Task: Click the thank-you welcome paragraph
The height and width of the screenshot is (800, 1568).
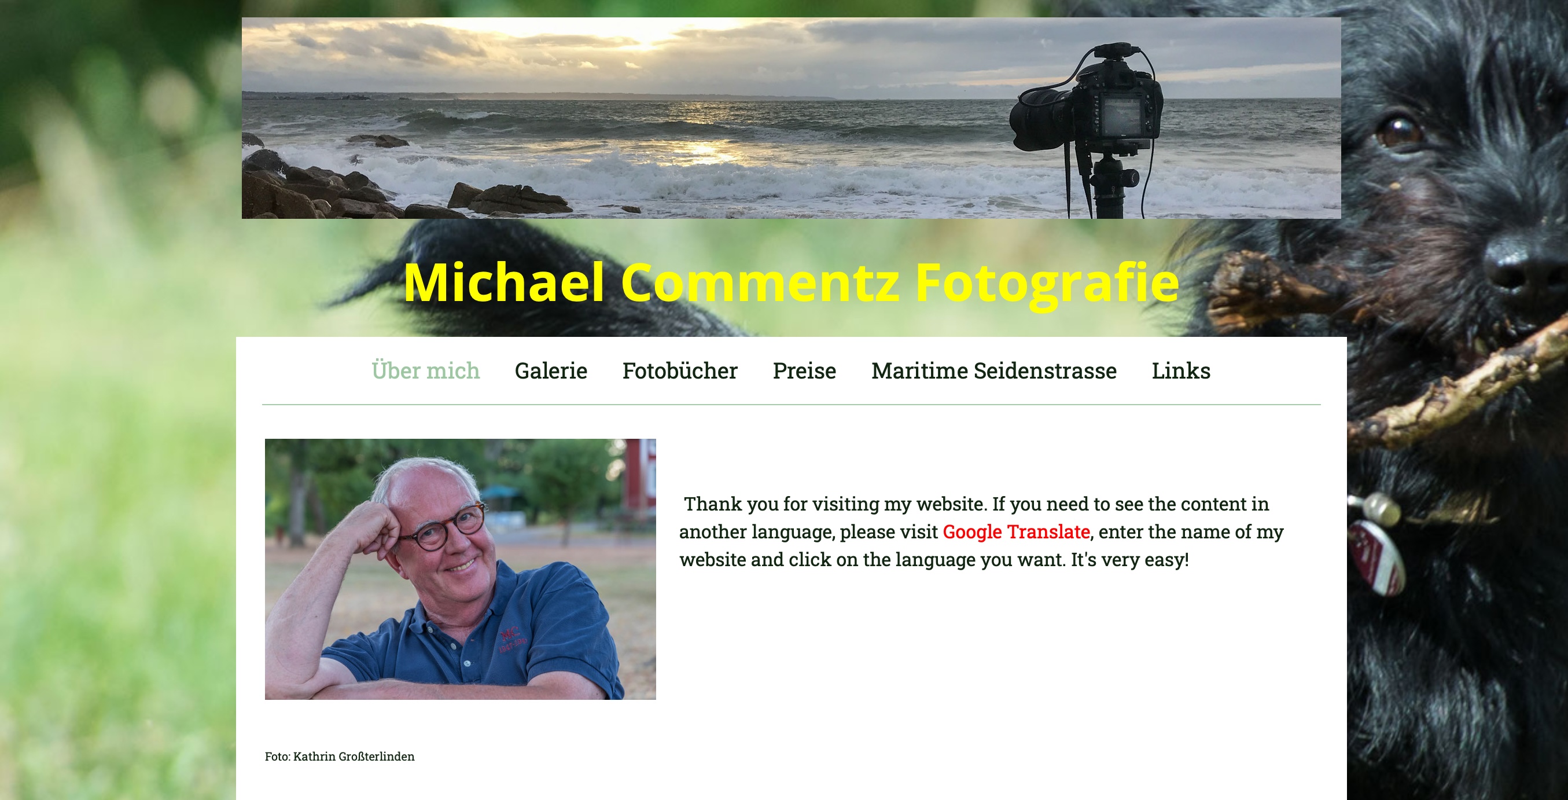Action: coord(981,531)
